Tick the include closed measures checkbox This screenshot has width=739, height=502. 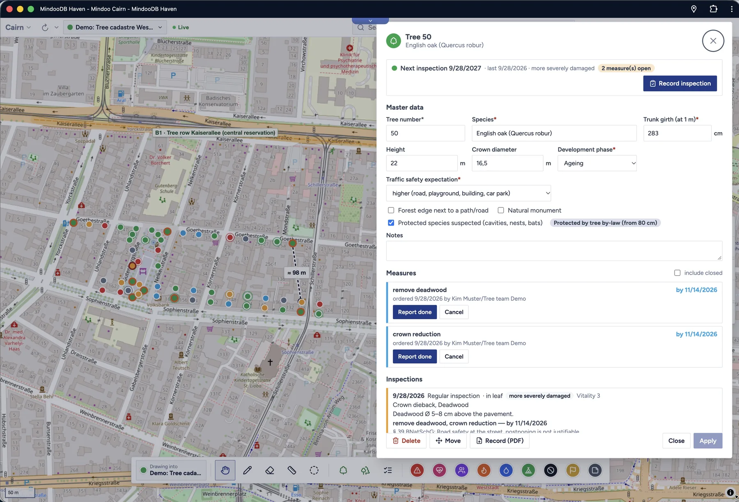(677, 273)
